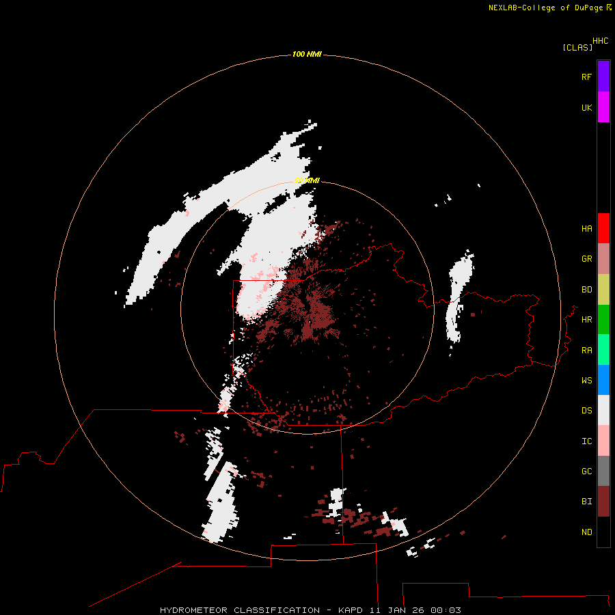The height and width of the screenshot is (615, 615).
Task: Click the [CLAS] legend header
Action: coord(577,47)
